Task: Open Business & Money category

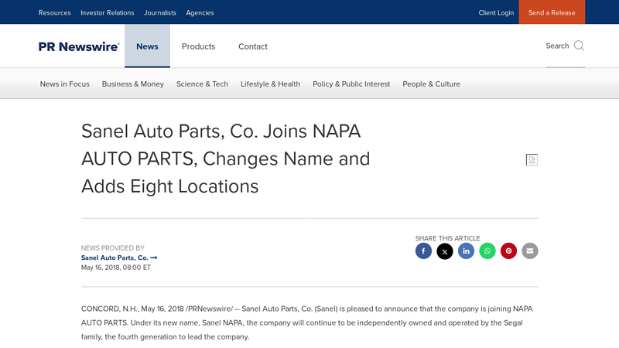Action: coord(132,84)
